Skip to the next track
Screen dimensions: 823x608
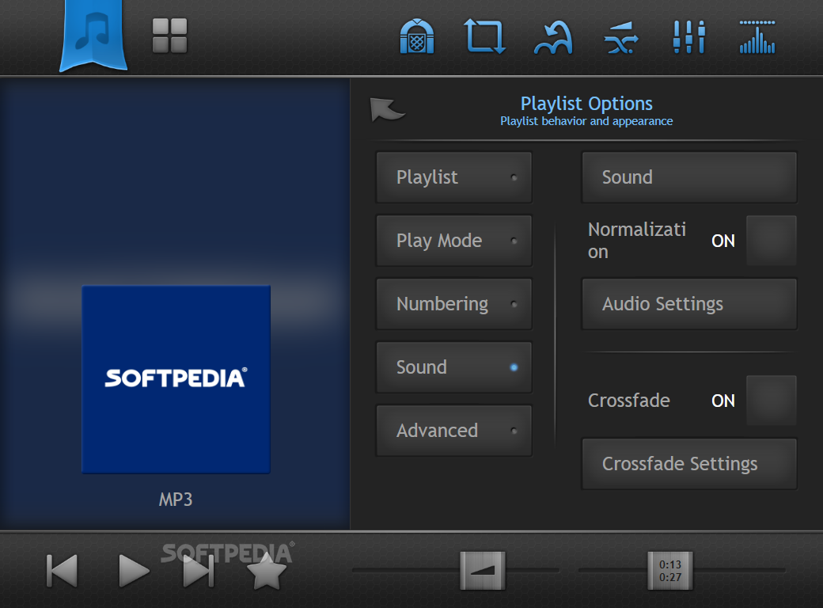coord(199,571)
